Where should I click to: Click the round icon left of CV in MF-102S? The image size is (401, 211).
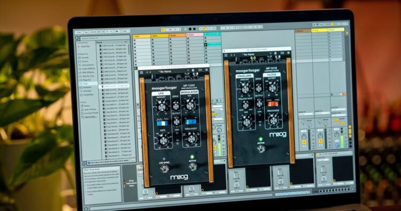(194, 70)
